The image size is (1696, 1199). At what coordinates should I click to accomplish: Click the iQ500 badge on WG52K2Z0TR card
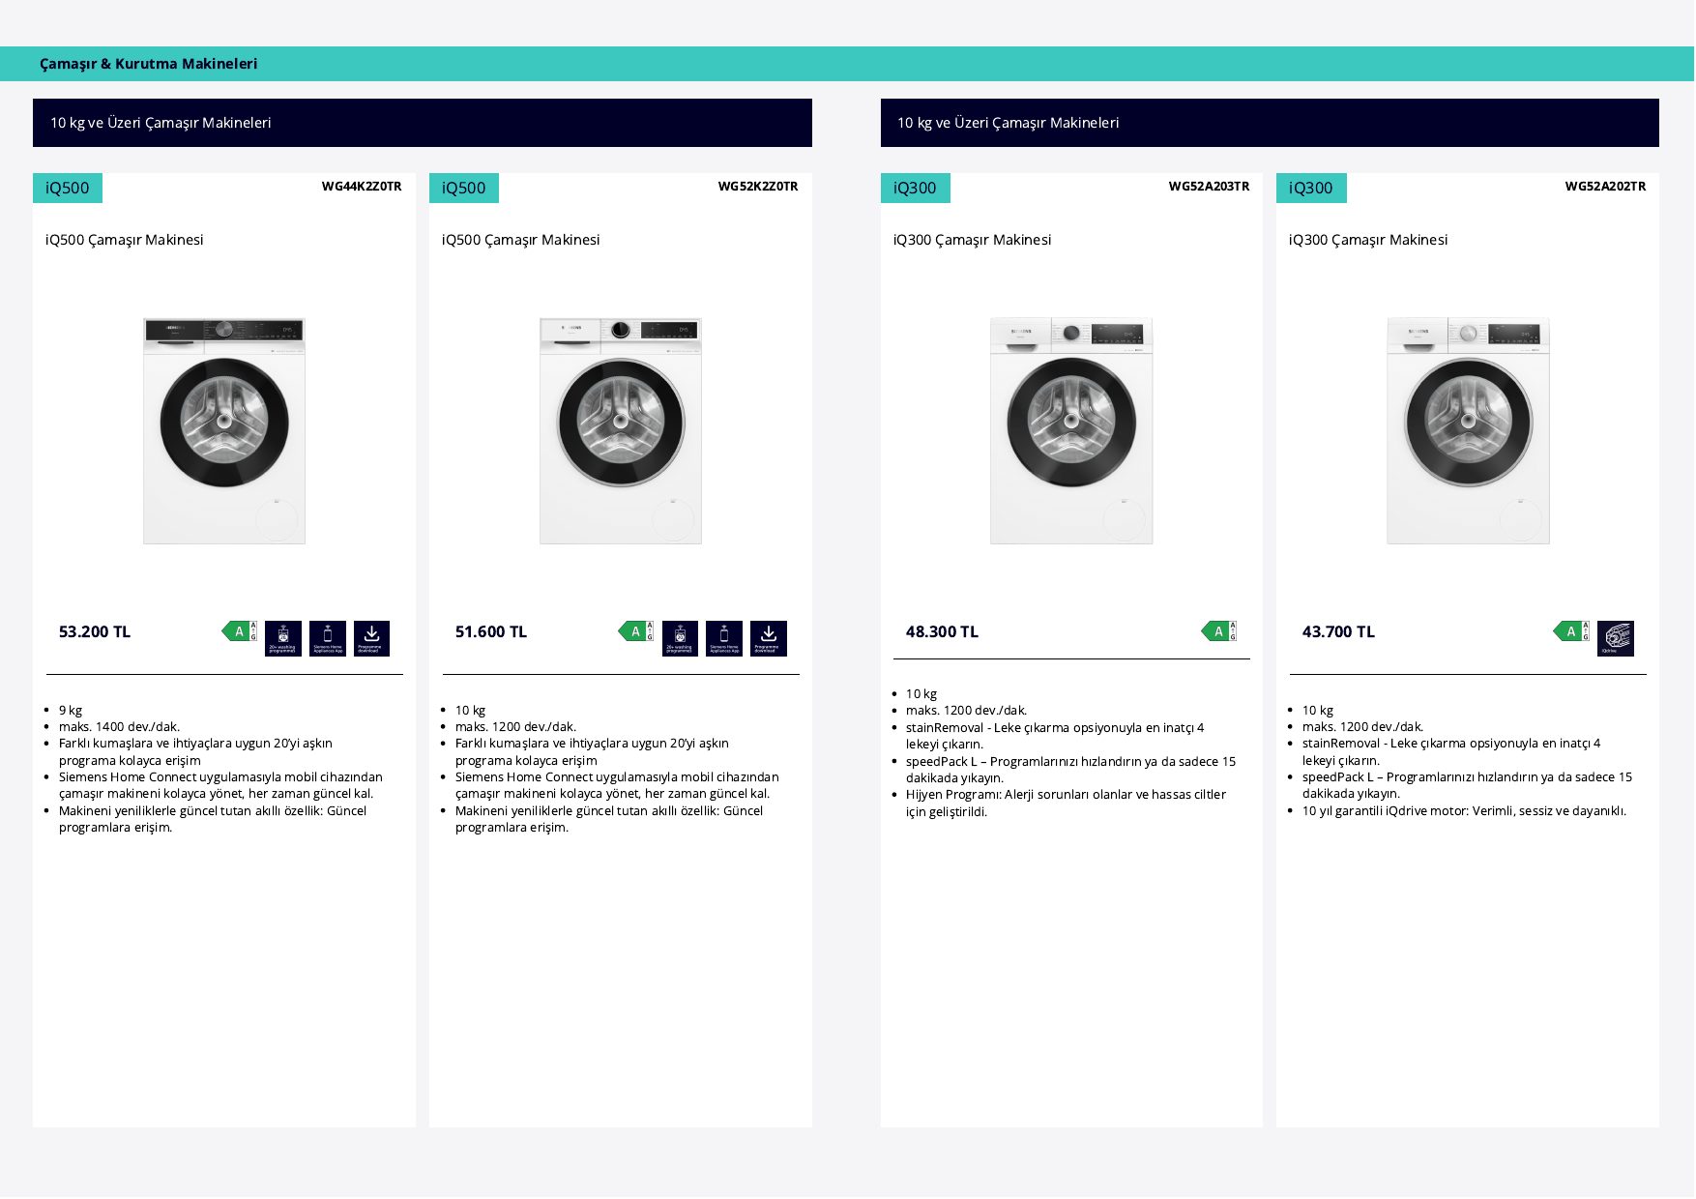pos(464,189)
